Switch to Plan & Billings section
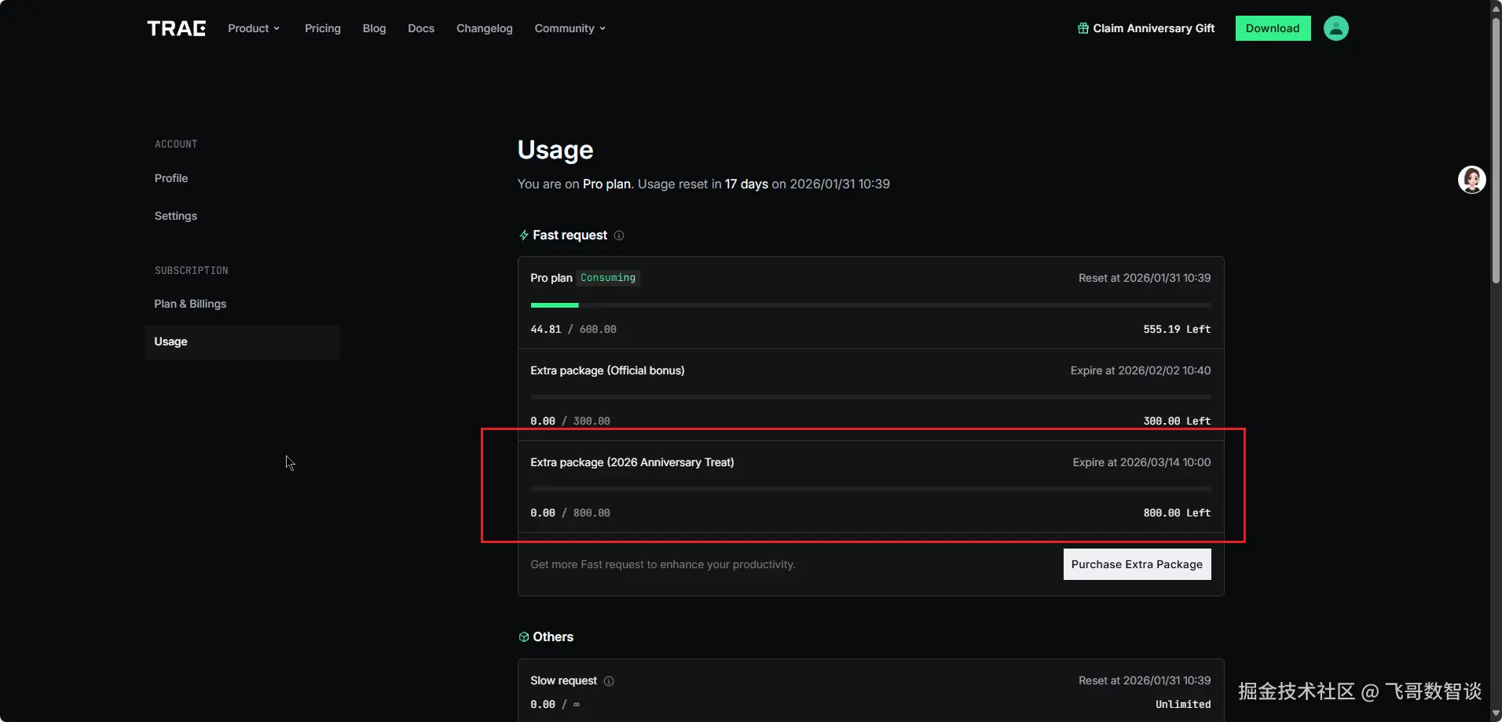 click(x=190, y=304)
